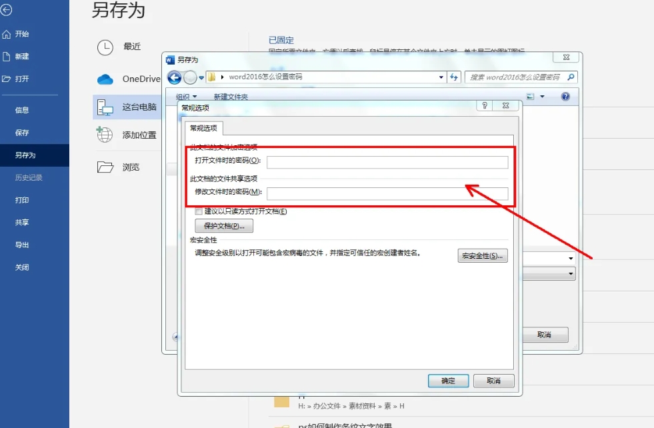Click the view mode icon in toolbar
Screen dimensions: 654x428
[x=530, y=97]
